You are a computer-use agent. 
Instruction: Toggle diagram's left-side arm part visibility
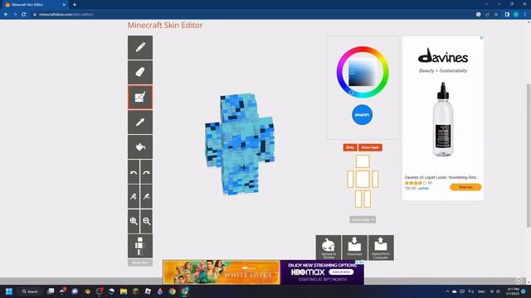click(350, 179)
